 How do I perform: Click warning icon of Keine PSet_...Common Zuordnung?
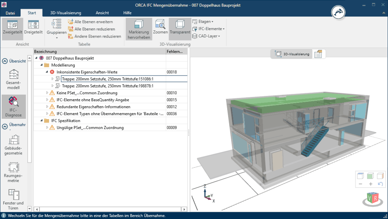(x=52, y=93)
